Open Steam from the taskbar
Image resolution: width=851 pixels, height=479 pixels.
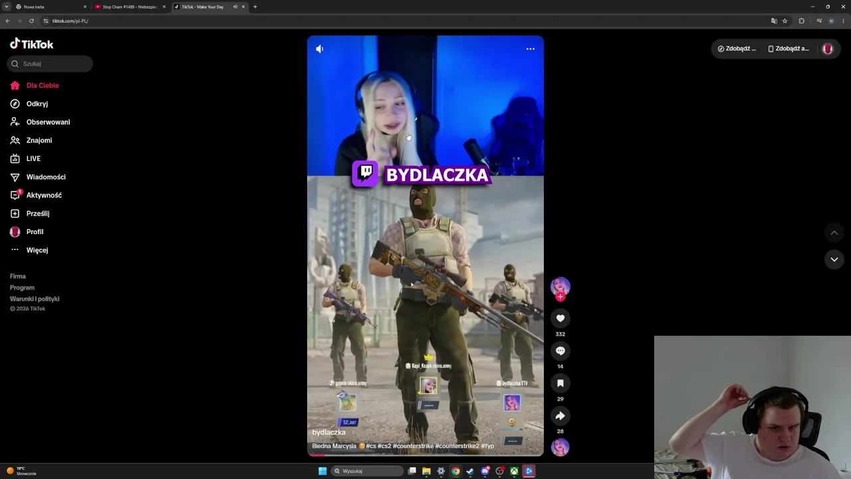pyautogui.click(x=470, y=471)
